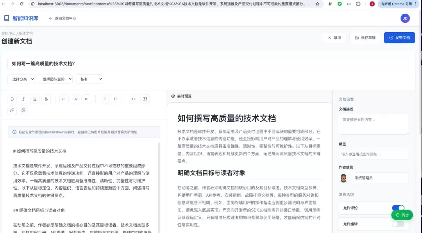The image size is (422, 233).
Task: Click the browser address bar URL
Action: [173, 4]
